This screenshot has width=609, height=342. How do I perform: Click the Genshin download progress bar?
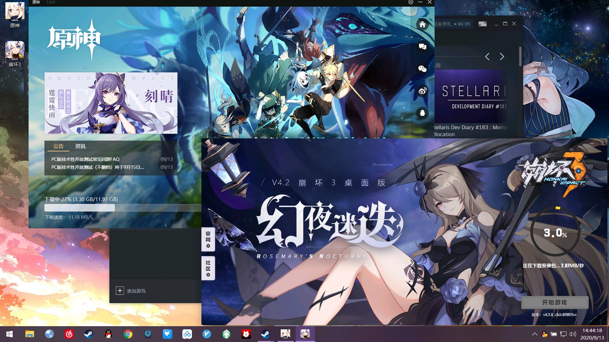123,208
